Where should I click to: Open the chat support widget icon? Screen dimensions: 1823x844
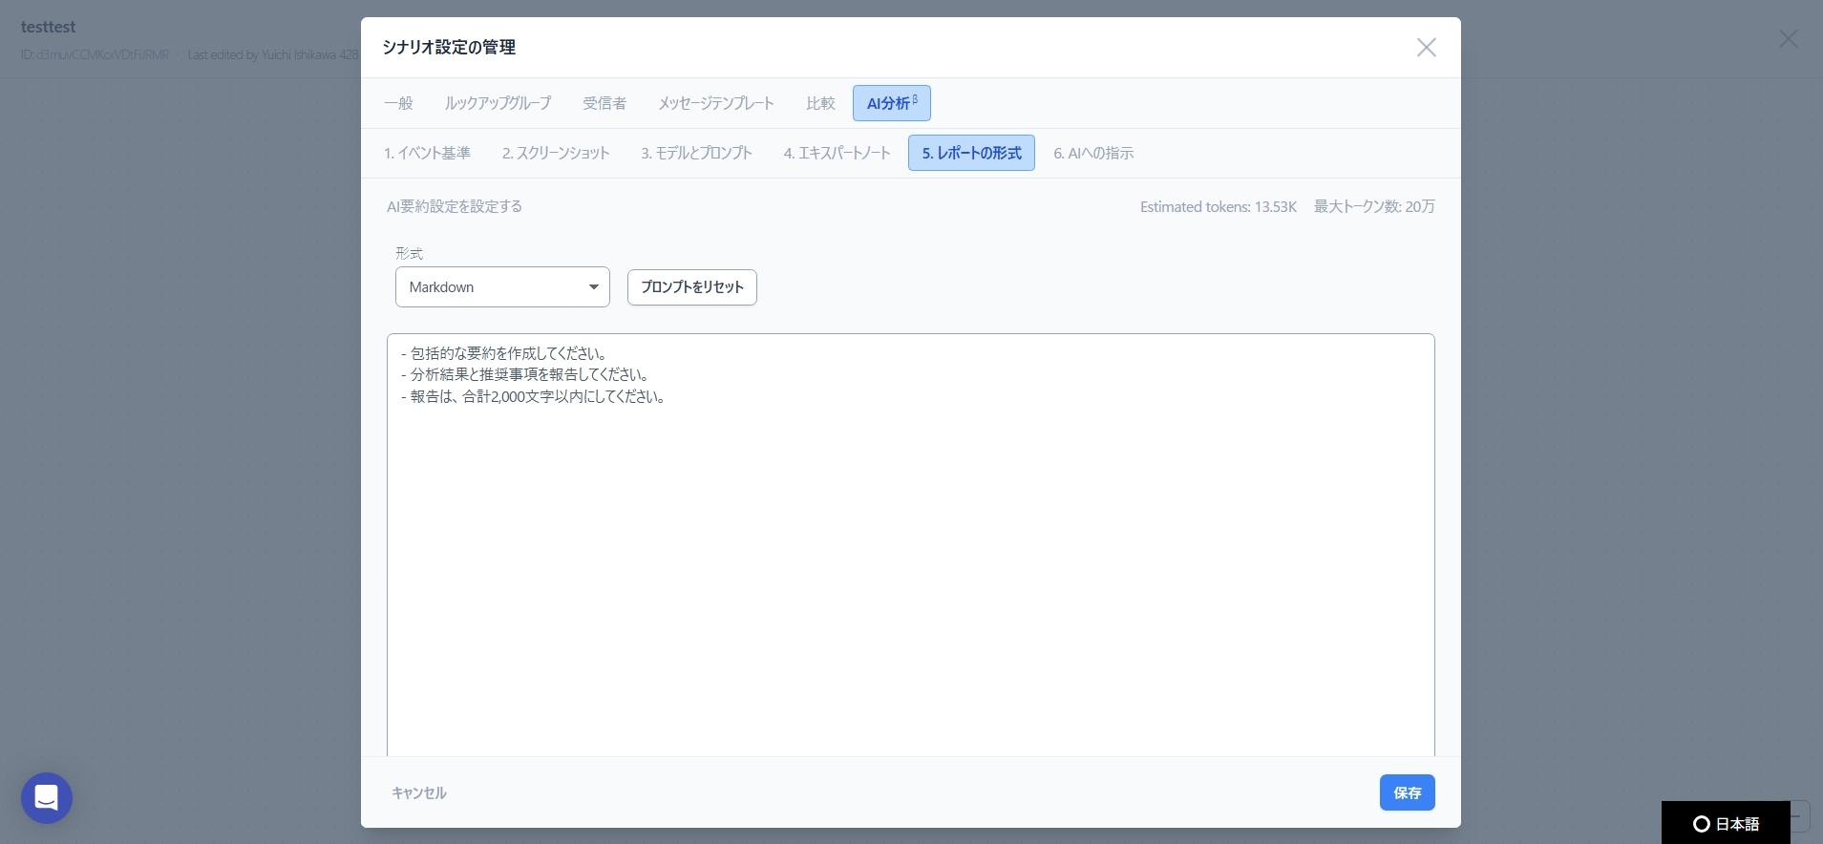pos(47,797)
